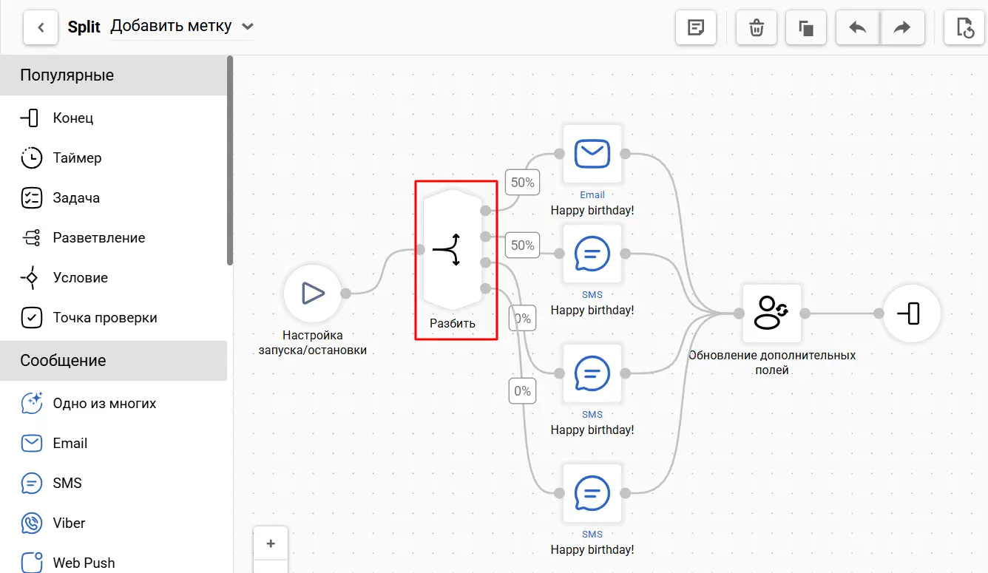
Task: Click the undo arrow
Action: click(858, 28)
